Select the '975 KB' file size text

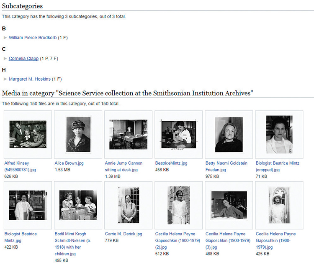point(212,176)
